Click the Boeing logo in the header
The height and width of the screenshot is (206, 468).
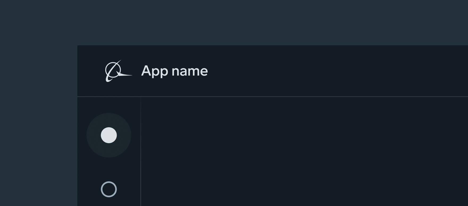click(118, 71)
